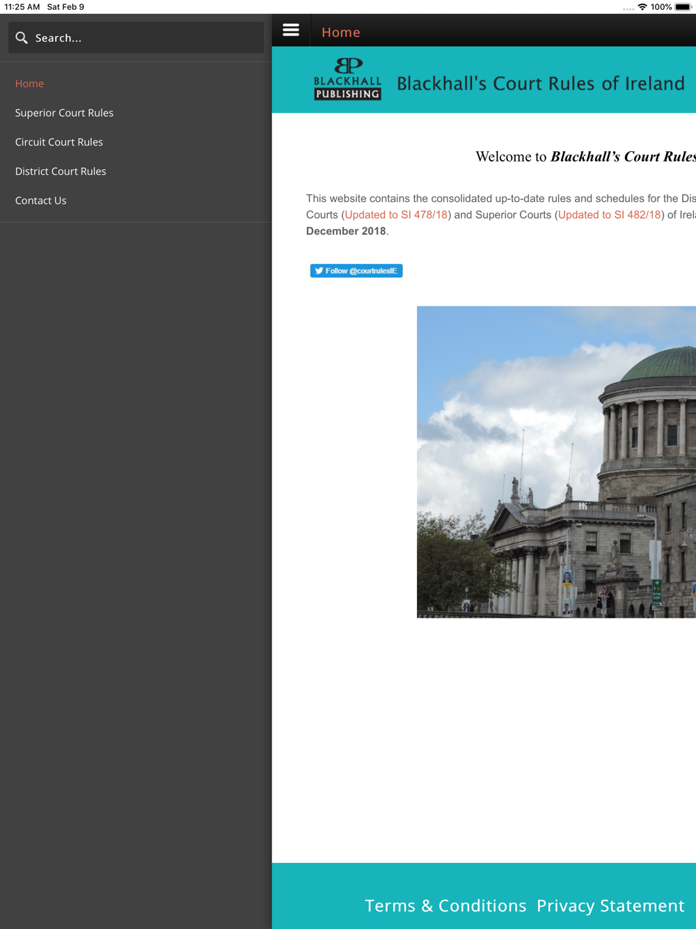Tap the 100% battery percentage text

[661, 7]
